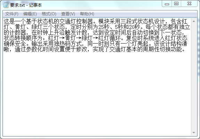Minimize the 要求.txt Notepad window

[167, 4]
